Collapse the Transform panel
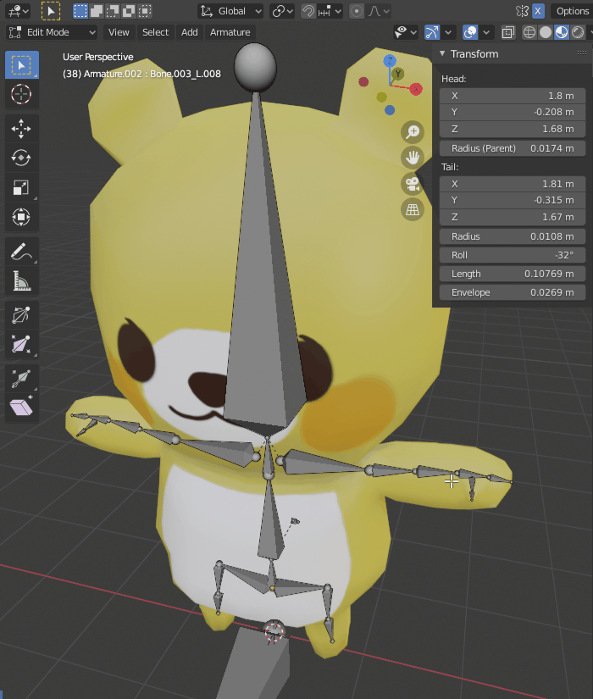 coord(442,53)
